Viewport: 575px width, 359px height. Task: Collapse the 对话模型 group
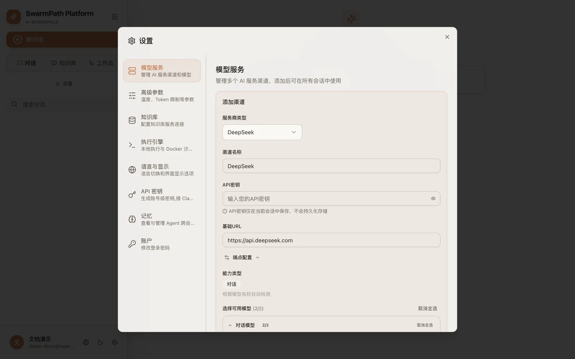[230, 325]
